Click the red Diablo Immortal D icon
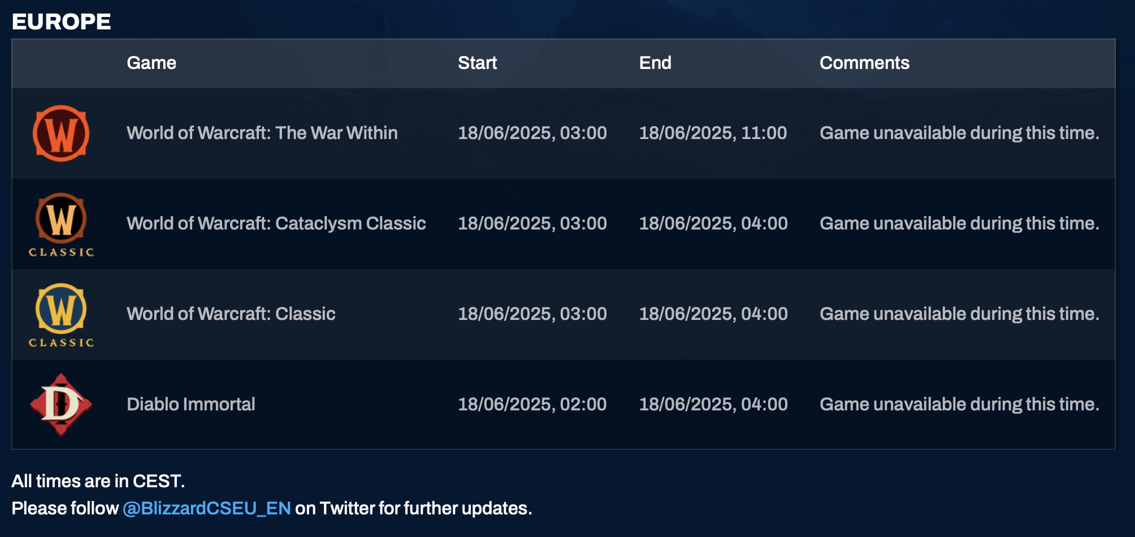This screenshot has height=537, width=1135. point(61,405)
